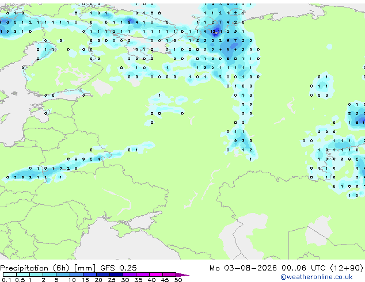Image resolution: width=365 pixels, height=282 pixels.
Task: Click the '0.1' legend scale label
Action: point(6,280)
